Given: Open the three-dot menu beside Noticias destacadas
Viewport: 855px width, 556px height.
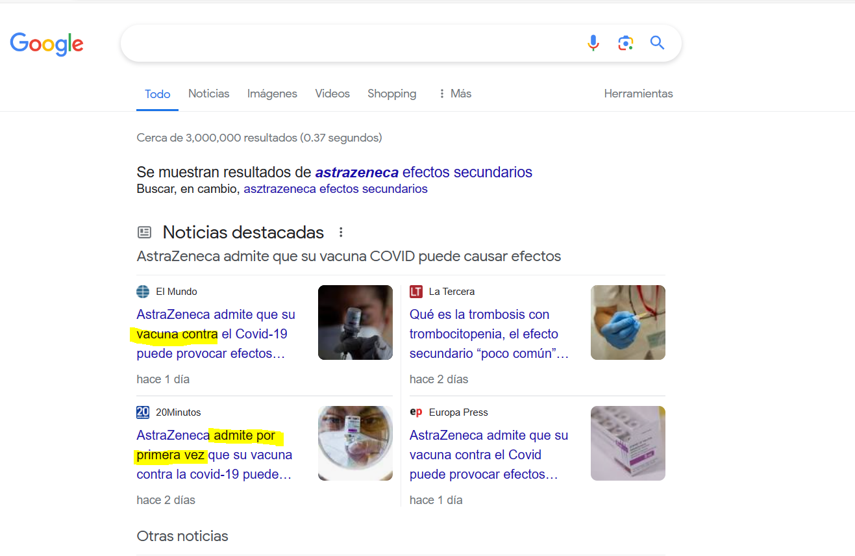Looking at the screenshot, I should 341,232.
